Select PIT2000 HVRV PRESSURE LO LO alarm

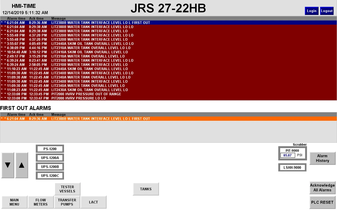click(168, 98)
